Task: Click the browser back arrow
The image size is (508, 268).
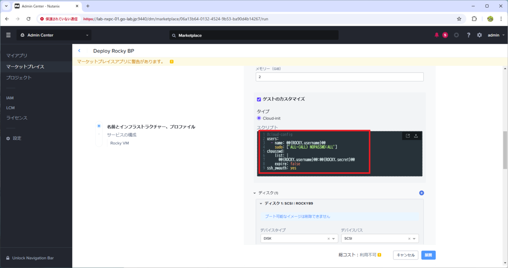Action: pyautogui.click(x=7, y=19)
